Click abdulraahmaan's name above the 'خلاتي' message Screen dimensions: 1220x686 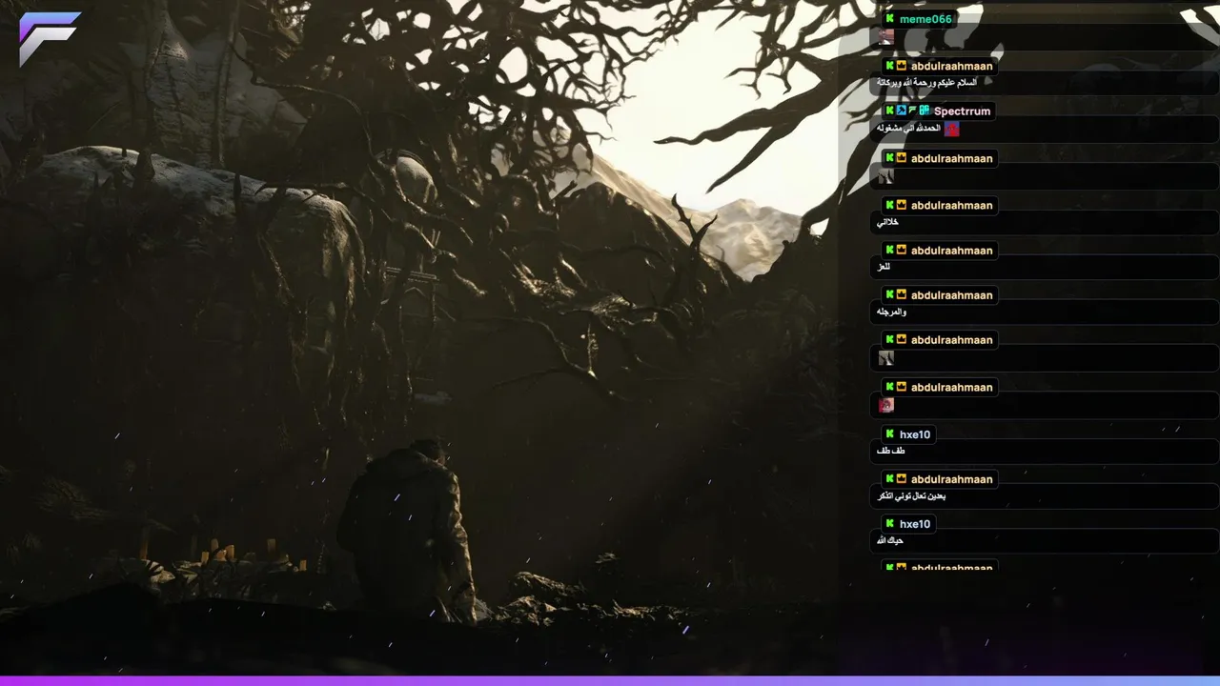951,205
